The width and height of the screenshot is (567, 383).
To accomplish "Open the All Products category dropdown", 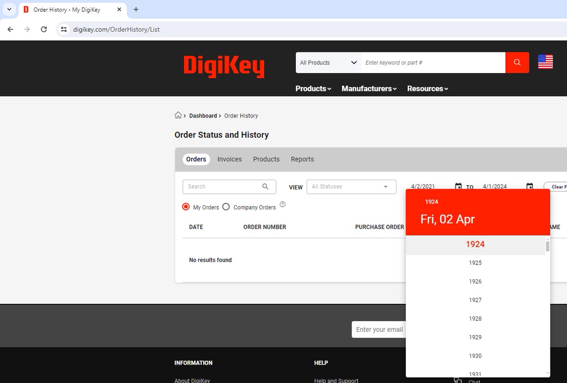I will 328,62.
